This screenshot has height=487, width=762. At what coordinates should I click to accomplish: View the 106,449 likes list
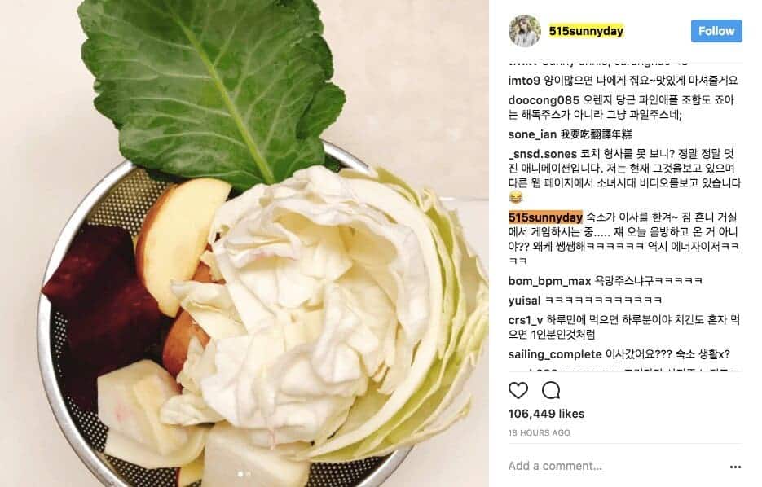[x=546, y=414]
